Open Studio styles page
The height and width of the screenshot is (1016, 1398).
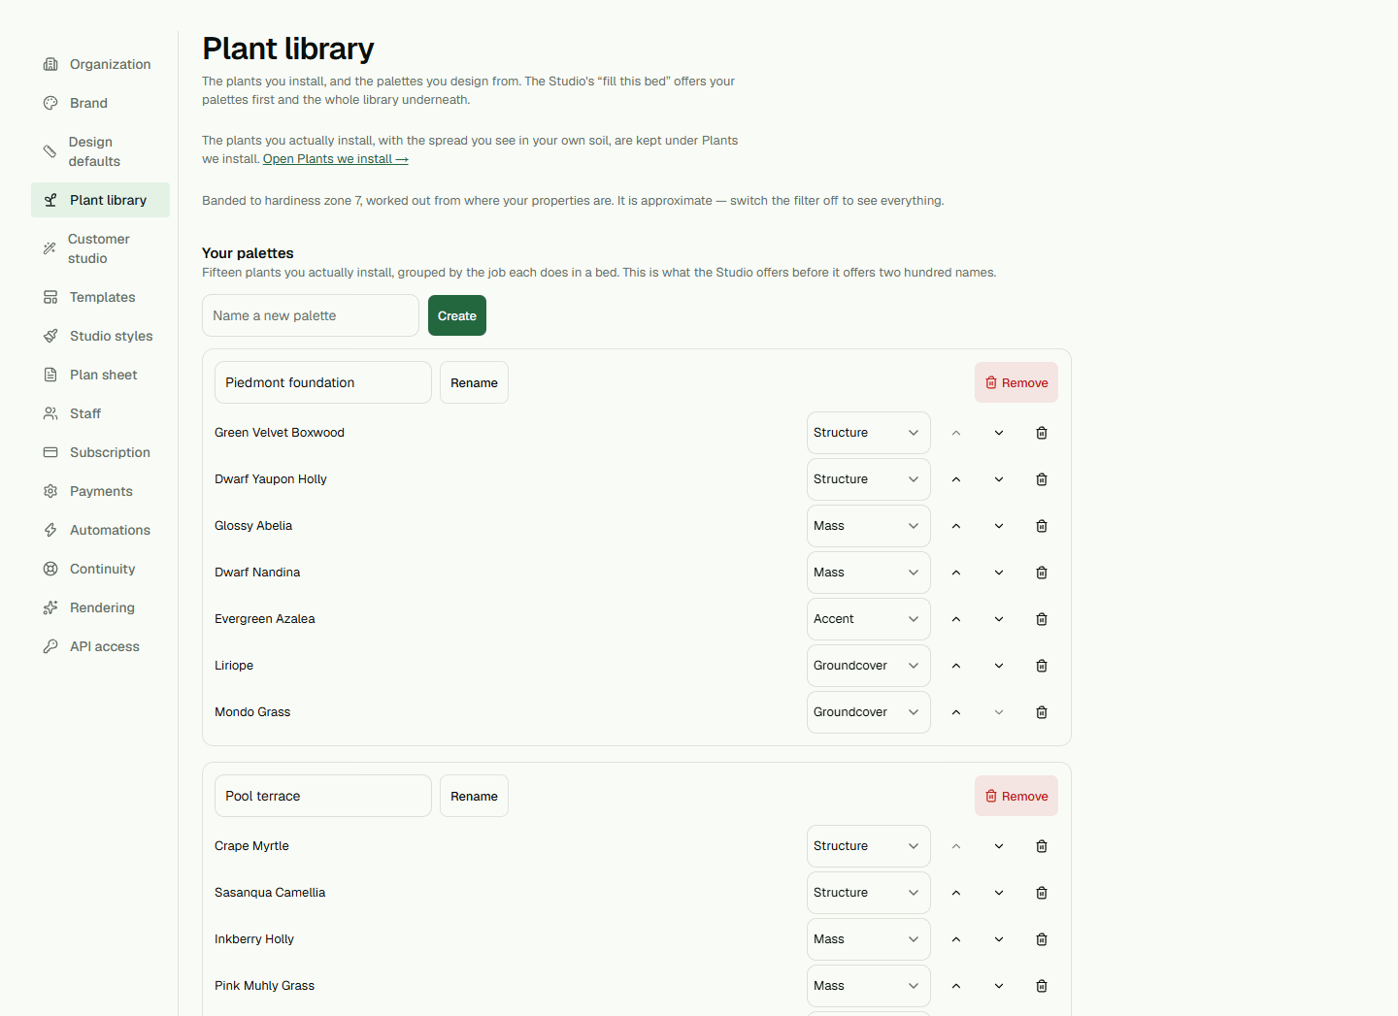100,336
